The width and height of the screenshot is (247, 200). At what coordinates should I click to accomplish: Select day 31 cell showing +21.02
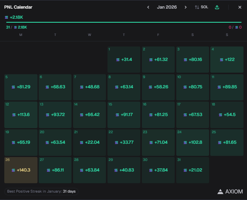(193, 170)
